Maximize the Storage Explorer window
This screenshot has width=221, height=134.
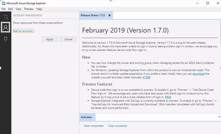click(207, 3)
